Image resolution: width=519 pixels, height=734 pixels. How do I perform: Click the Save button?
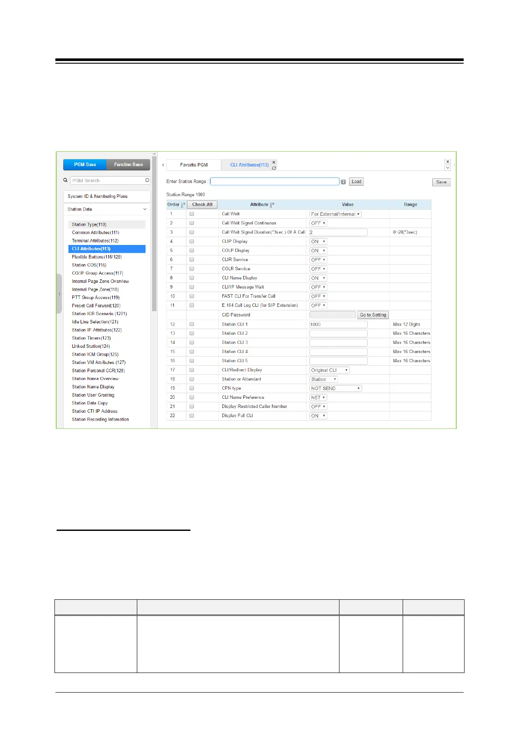tap(441, 182)
